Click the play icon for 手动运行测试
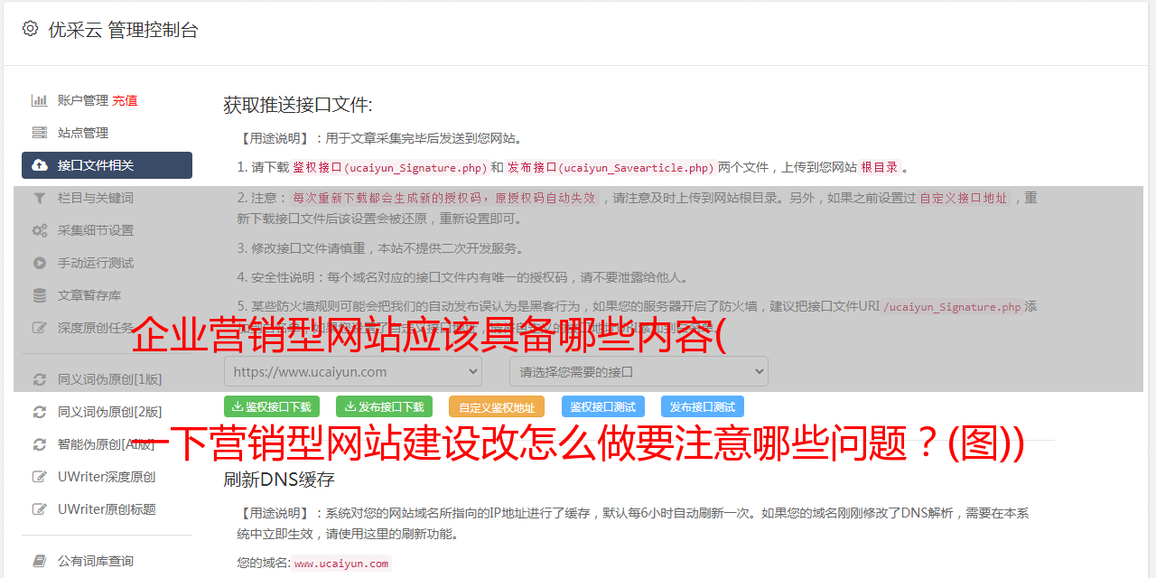 [40, 263]
